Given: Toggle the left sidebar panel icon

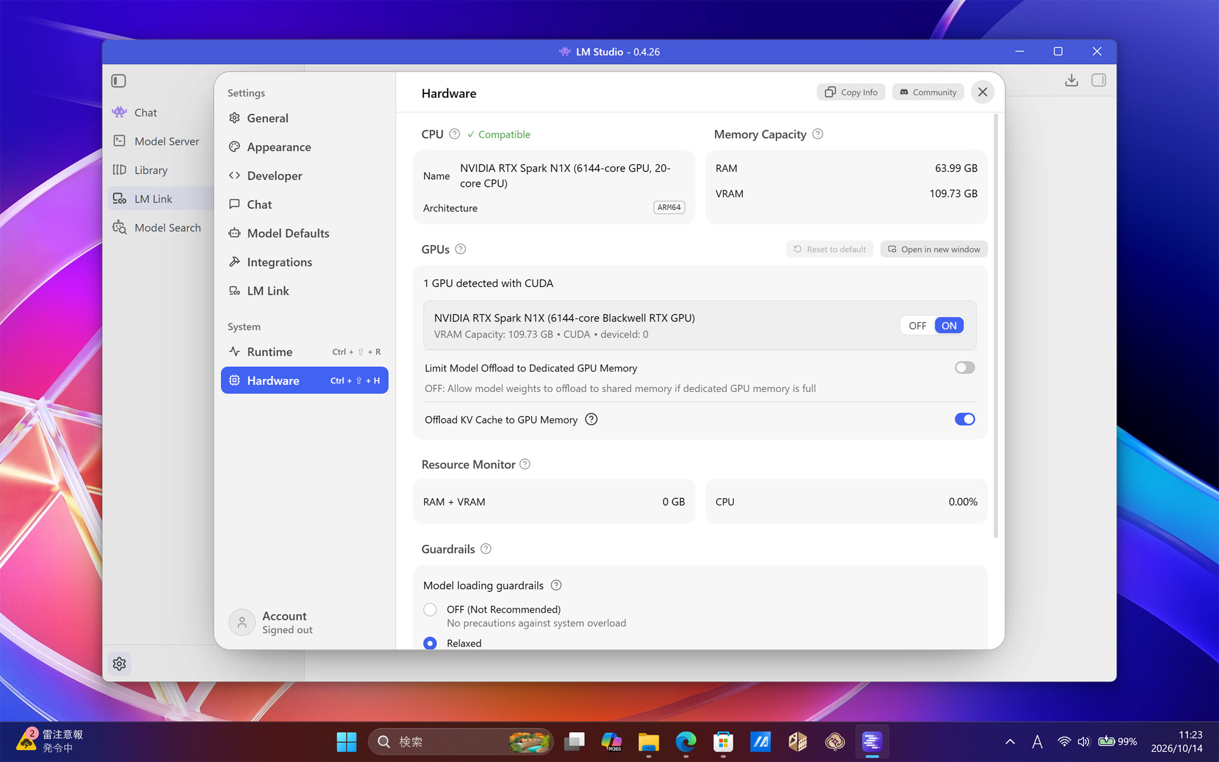Looking at the screenshot, I should click(x=119, y=81).
